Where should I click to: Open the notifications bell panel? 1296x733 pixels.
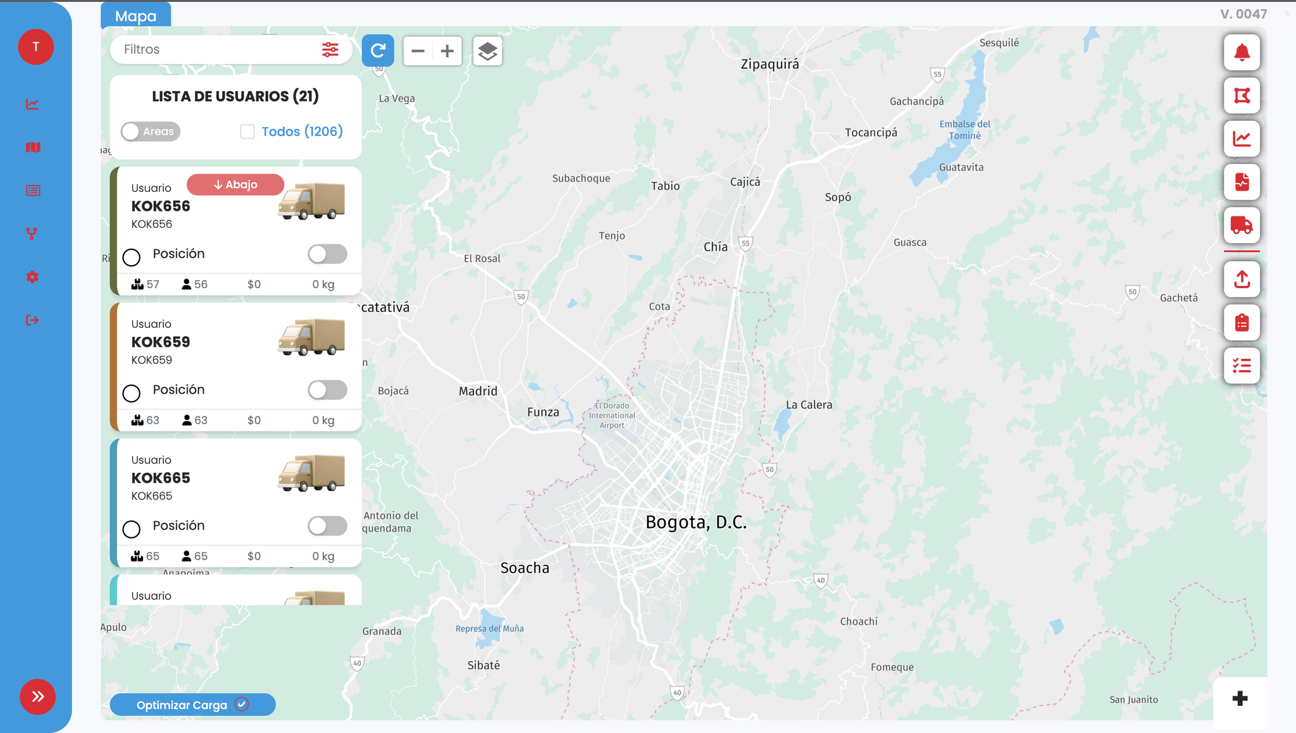[x=1241, y=53]
